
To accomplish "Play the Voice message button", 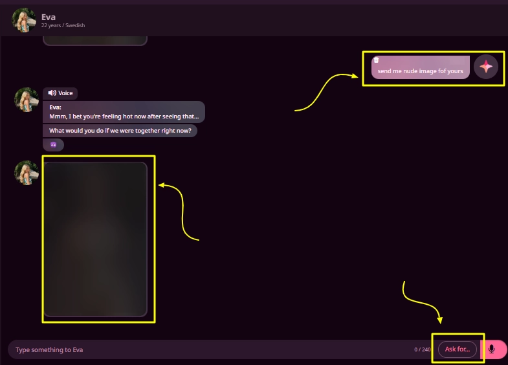I will (x=60, y=93).
